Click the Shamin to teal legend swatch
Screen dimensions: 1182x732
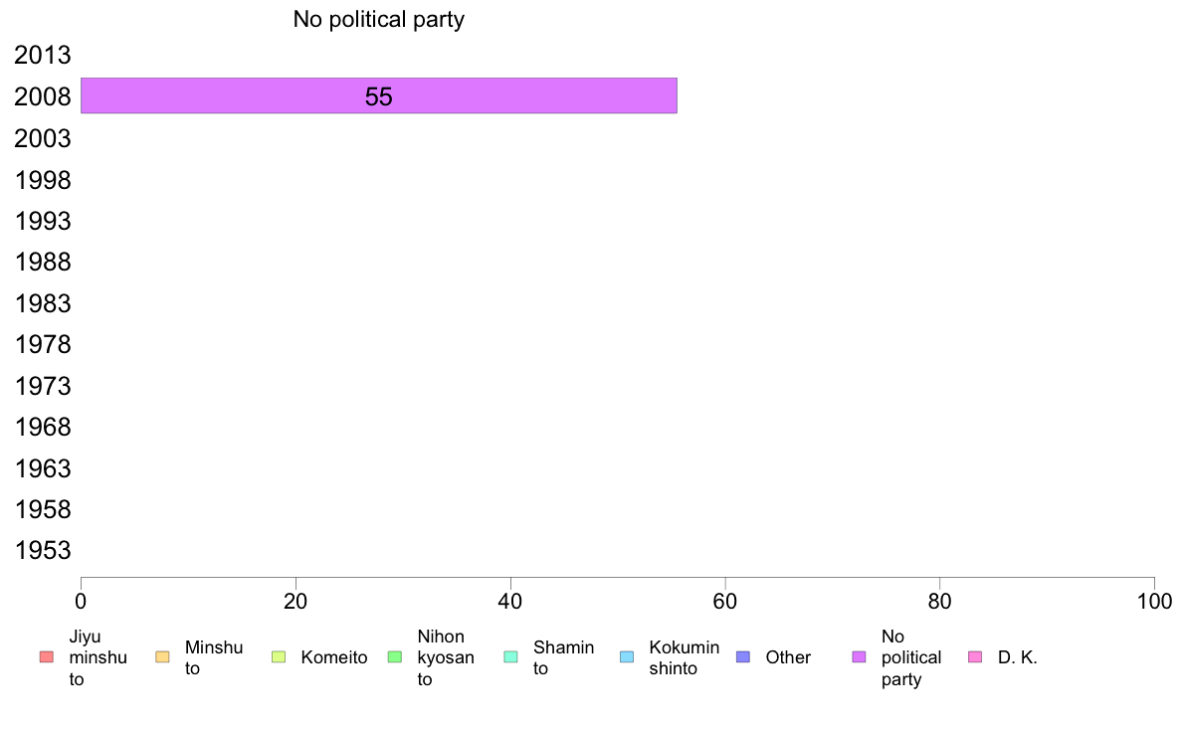coord(511,657)
